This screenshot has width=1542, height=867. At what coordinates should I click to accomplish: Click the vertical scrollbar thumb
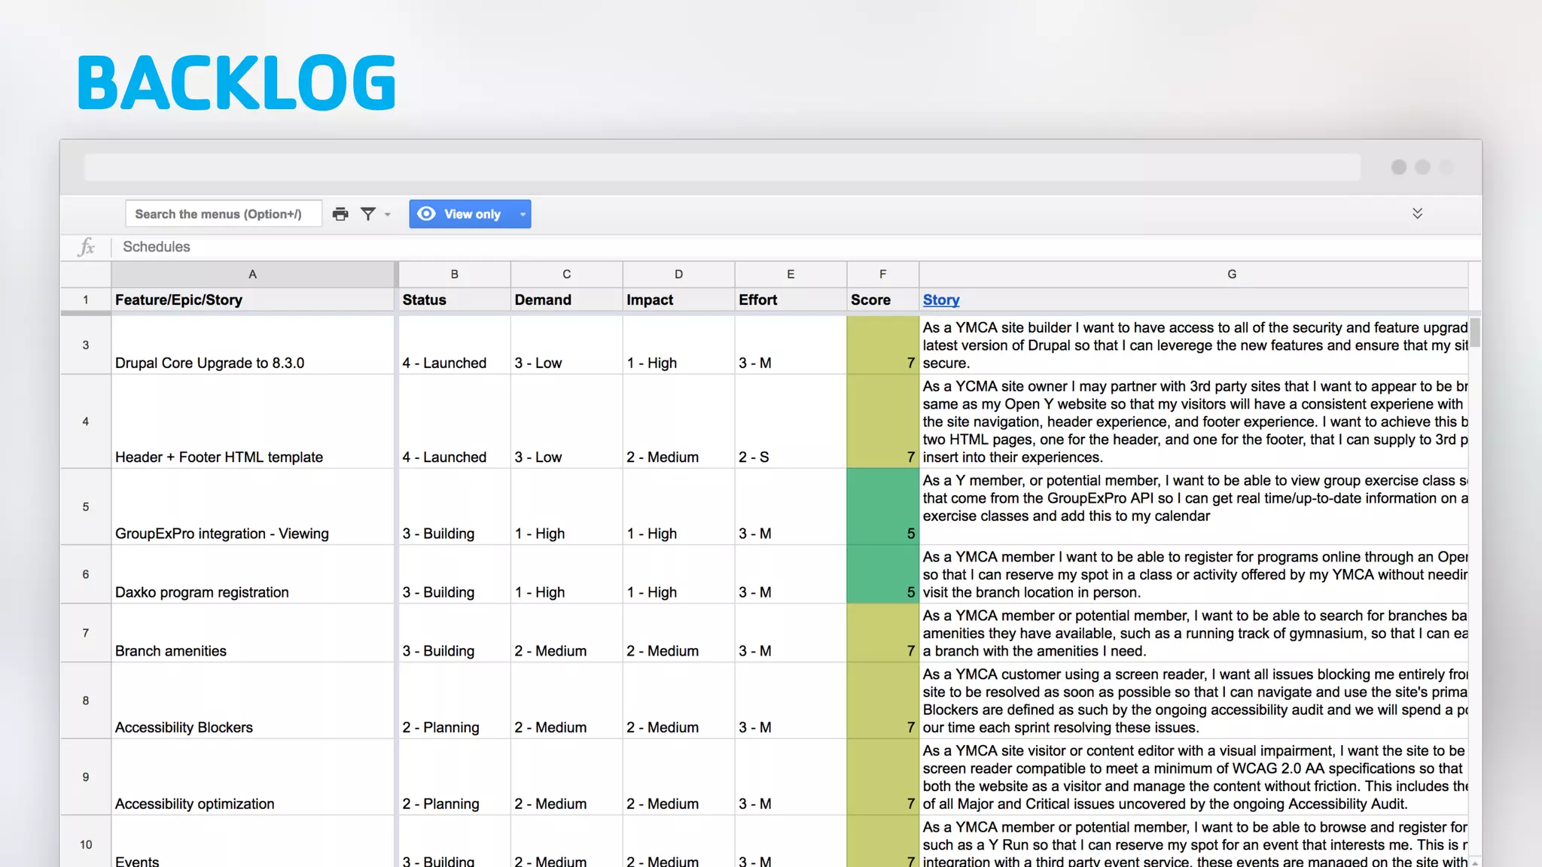[x=1475, y=332]
